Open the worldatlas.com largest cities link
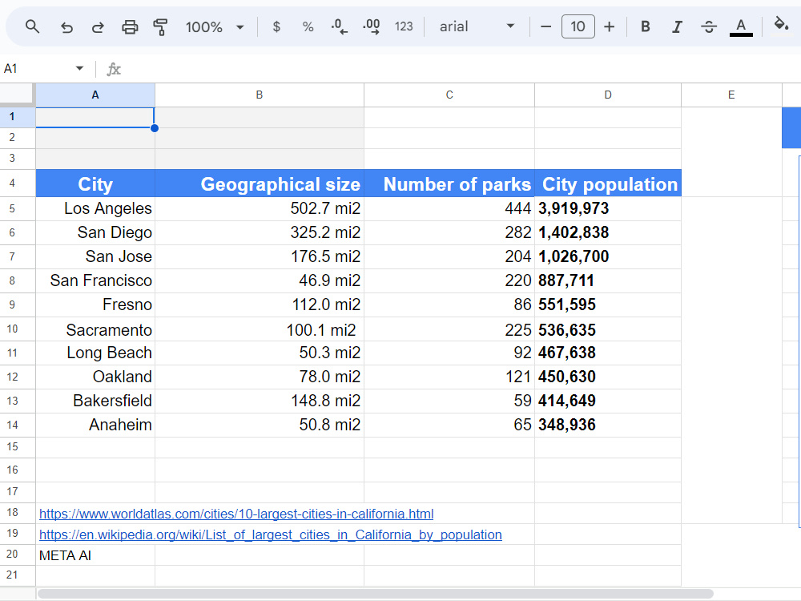This screenshot has height=601, width=801. click(x=236, y=514)
